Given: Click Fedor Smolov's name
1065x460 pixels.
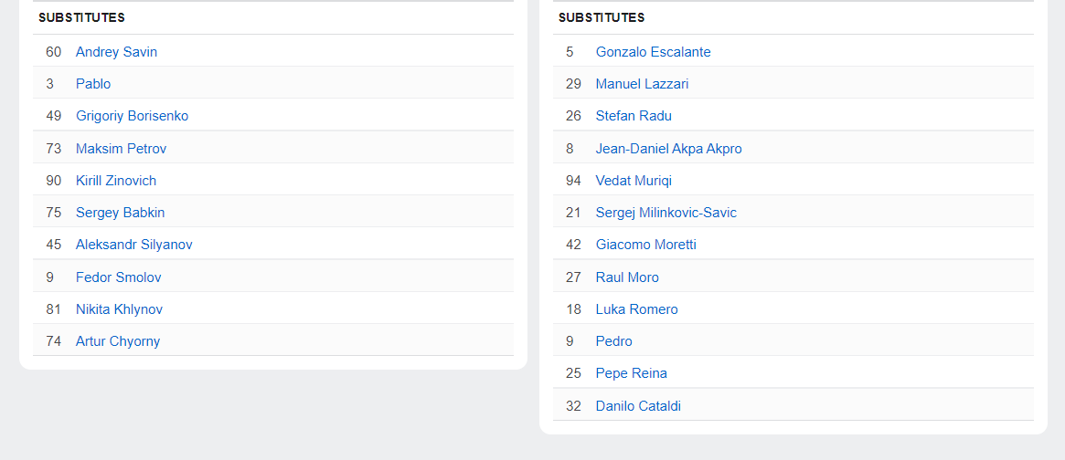Looking at the screenshot, I should (118, 277).
